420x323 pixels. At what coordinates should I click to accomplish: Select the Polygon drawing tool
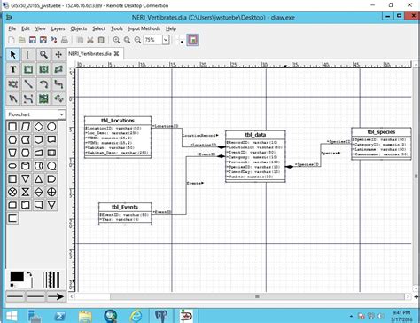click(x=58, y=69)
